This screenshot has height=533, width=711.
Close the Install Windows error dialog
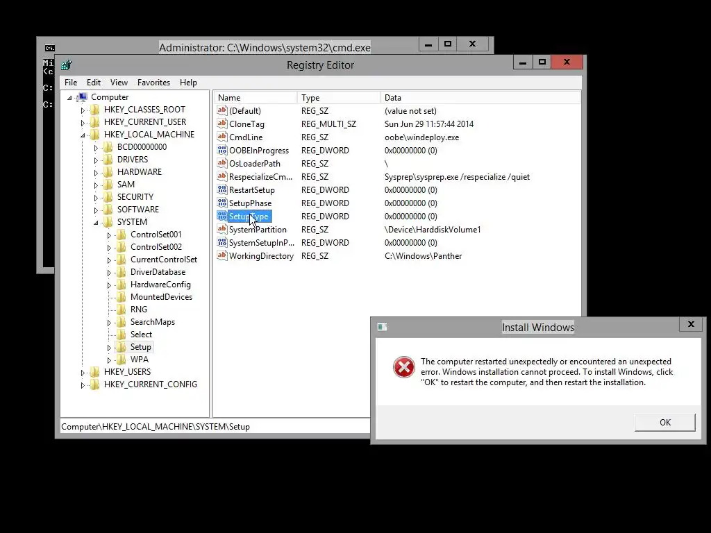691,324
